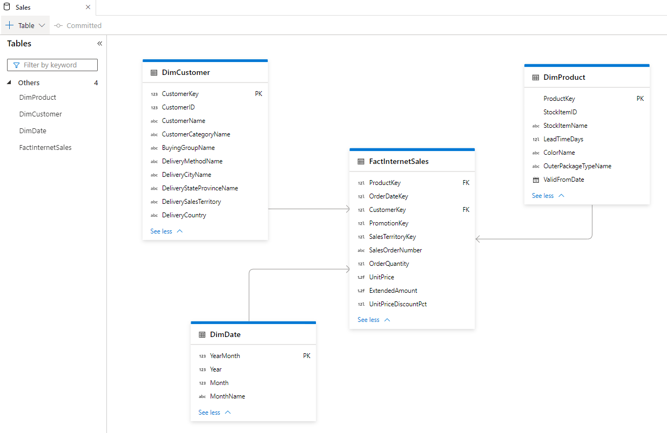
Task: Collapse the Tables panel with the double chevron
Action: coord(99,44)
